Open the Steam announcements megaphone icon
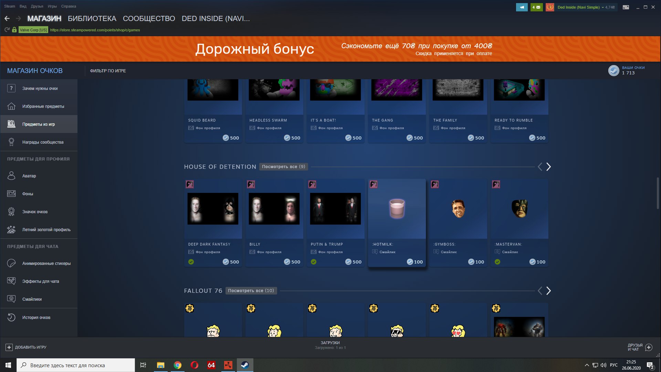The image size is (661, 372). pyautogui.click(x=522, y=7)
